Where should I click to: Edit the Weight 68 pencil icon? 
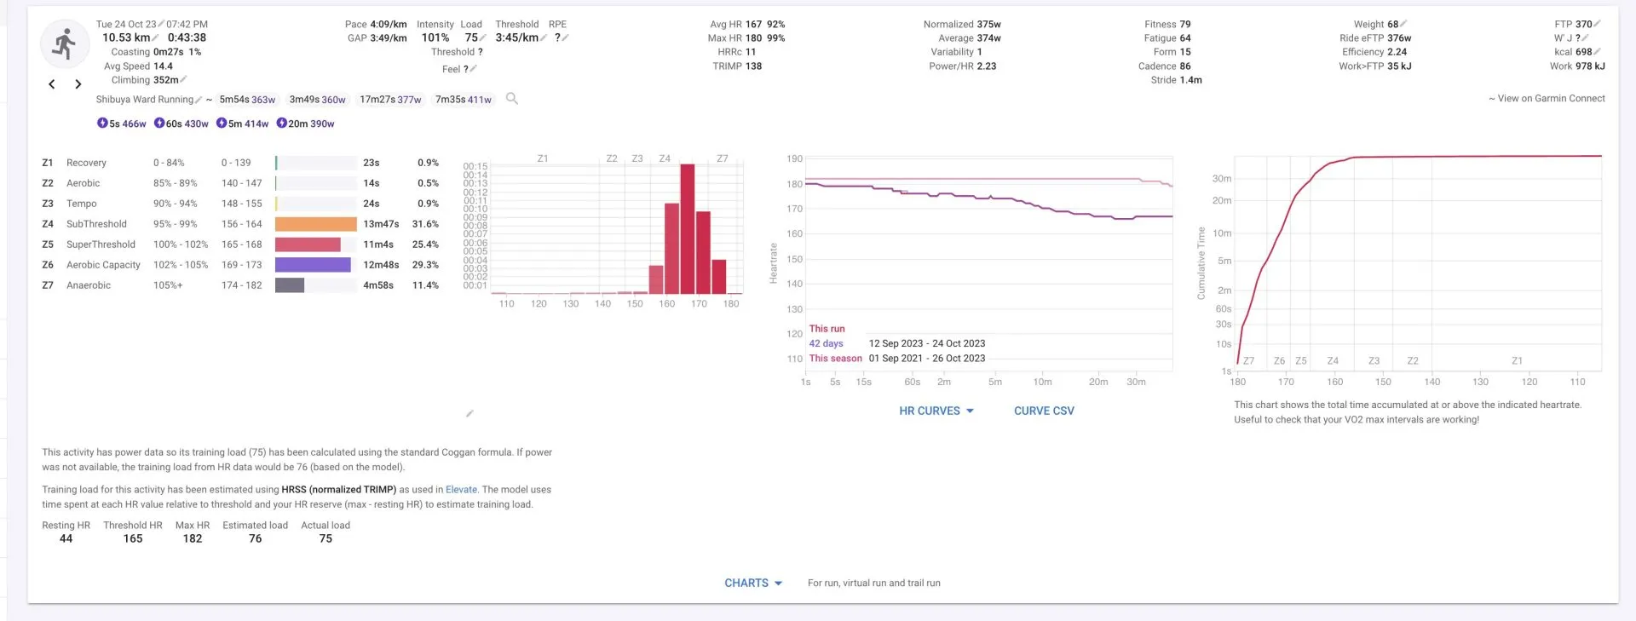[x=1403, y=24]
